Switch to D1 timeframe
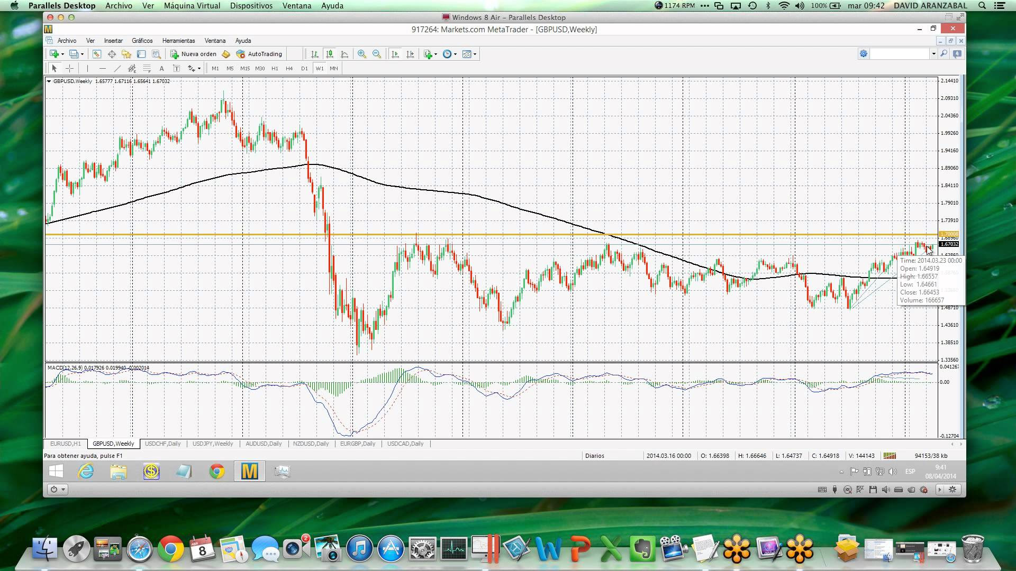The width and height of the screenshot is (1016, 571). pos(304,68)
